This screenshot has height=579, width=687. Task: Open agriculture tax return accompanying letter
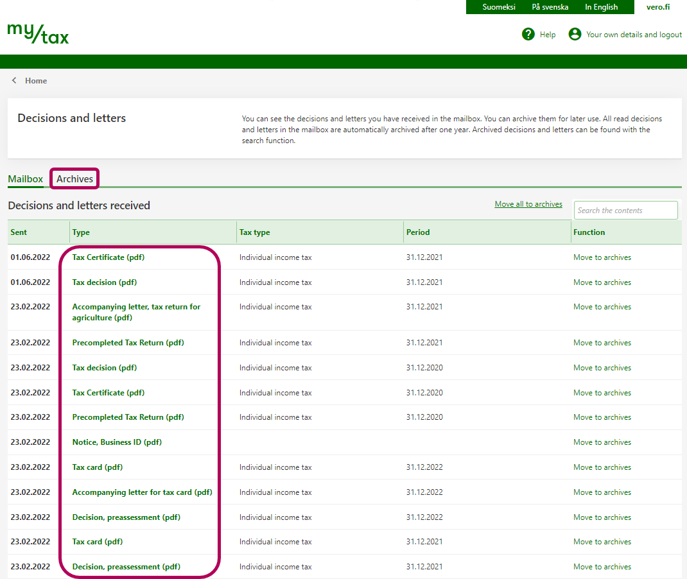(136, 312)
